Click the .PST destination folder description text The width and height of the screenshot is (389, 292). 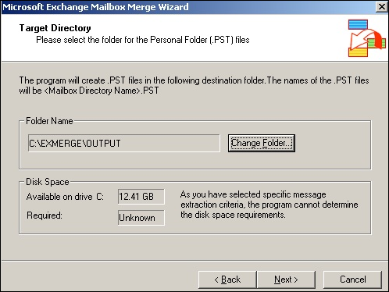pos(194,85)
